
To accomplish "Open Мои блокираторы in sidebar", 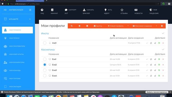I will pyautogui.click(x=17, y=62).
